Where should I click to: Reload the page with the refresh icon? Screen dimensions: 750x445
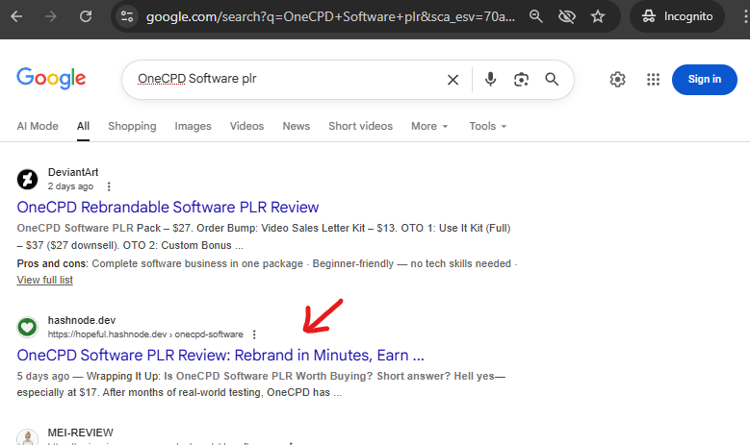click(87, 16)
